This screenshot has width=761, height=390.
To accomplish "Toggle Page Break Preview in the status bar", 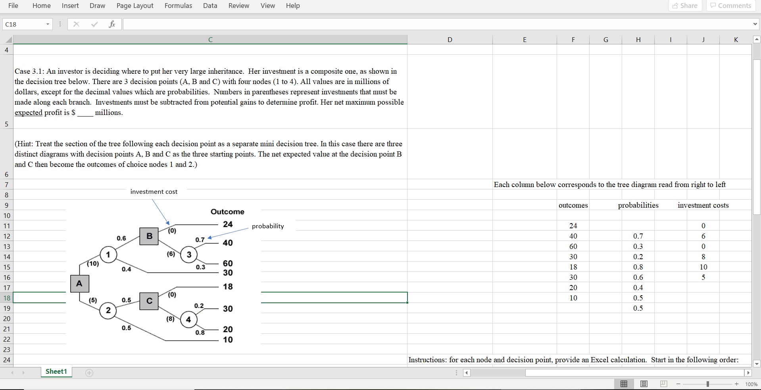I will 663,384.
